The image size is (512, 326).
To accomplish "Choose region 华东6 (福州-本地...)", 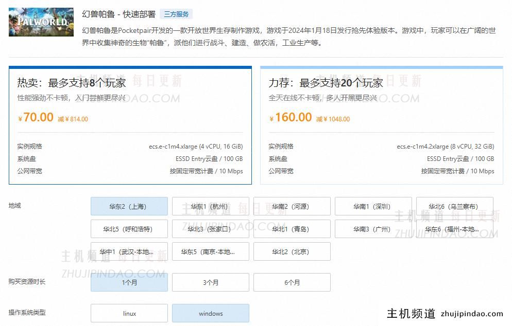I will pyautogui.click(x=455, y=229).
